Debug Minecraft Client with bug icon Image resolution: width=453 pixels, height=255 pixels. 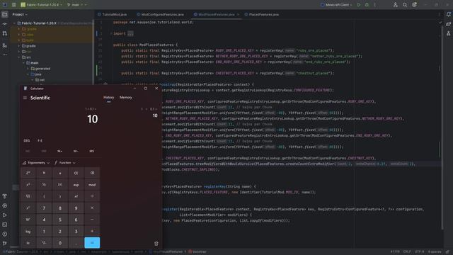[x=367, y=5]
